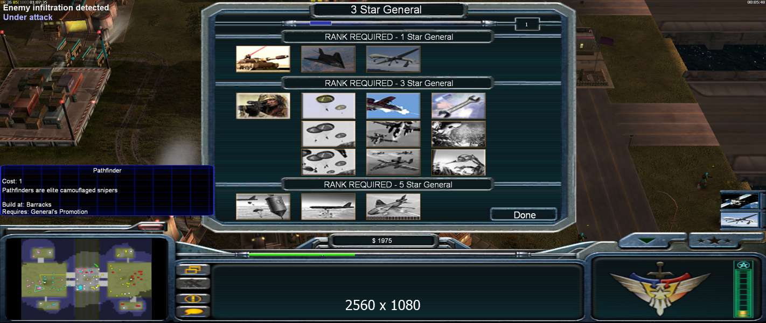Select the Paradrop level 3 grayscale icon
766x323 pixels.
coord(328,162)
